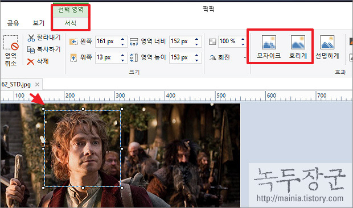Viewport: 353px width, 208px height.
Task: Click inside the selected face region
Action: point(83,148)
